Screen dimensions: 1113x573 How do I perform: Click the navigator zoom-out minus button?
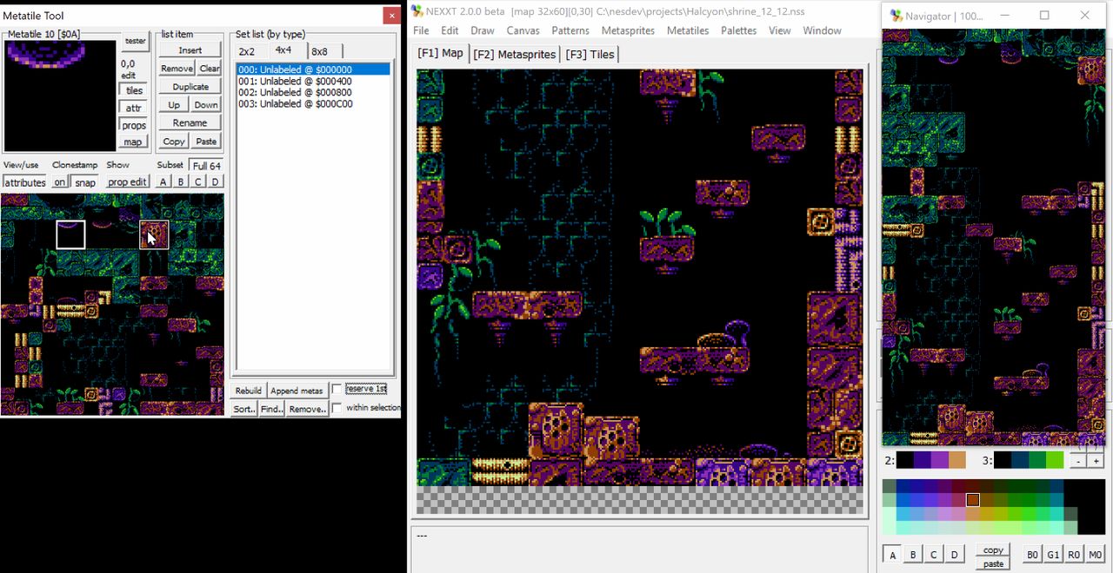[x=1078, y=461]
